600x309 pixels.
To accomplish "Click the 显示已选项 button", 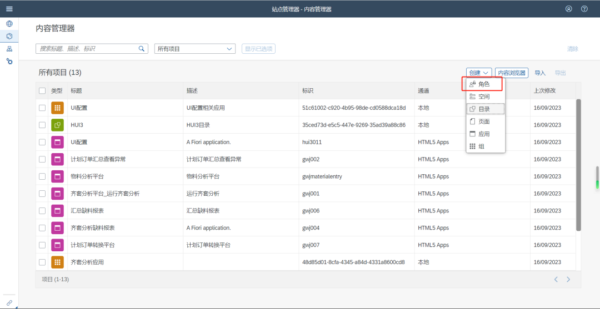I will pos(258,48).
